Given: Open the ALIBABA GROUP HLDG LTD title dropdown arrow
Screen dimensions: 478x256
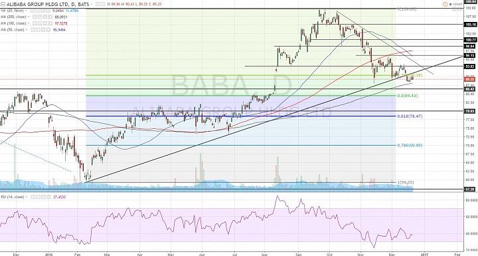Looking at the screenshot, I should coord(92,4).
